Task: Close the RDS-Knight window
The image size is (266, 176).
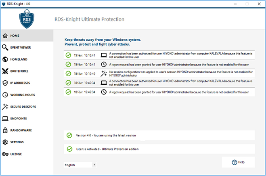Action: pyautogui.click(x=259, y=4)
